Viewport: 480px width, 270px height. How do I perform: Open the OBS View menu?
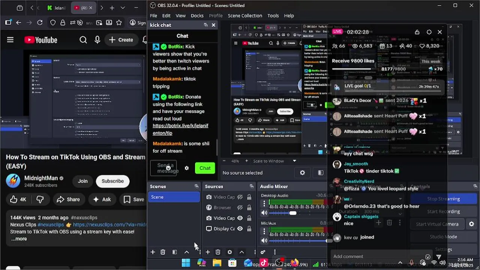181,15
